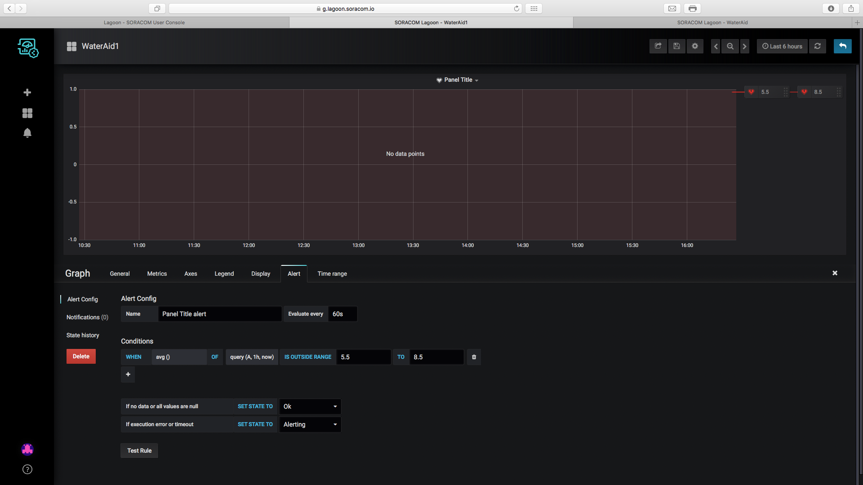Click the save dashboard icon
863x485 pixels.
tap(676, 46)
